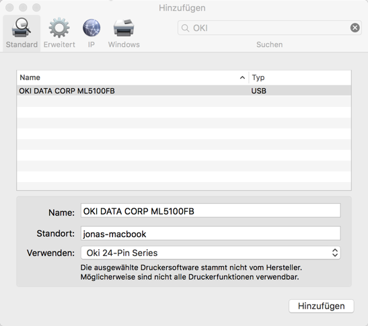The width and height of the screenshot is (368, 326).
Task: Switch to the IP globe icon
Action: click(91, 28)
